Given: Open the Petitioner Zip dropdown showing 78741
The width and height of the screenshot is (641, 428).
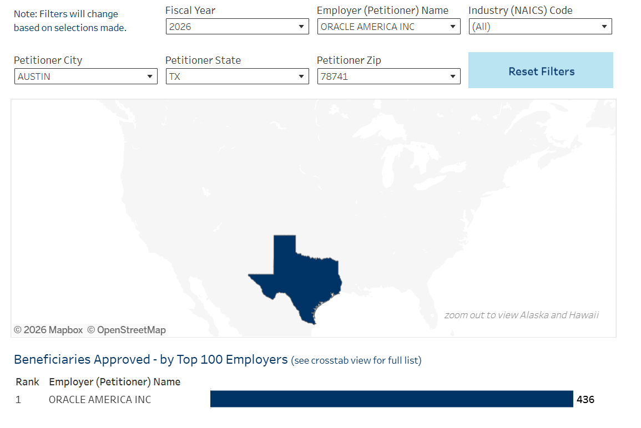Looking at the screenshot, I should click(388, 77).
